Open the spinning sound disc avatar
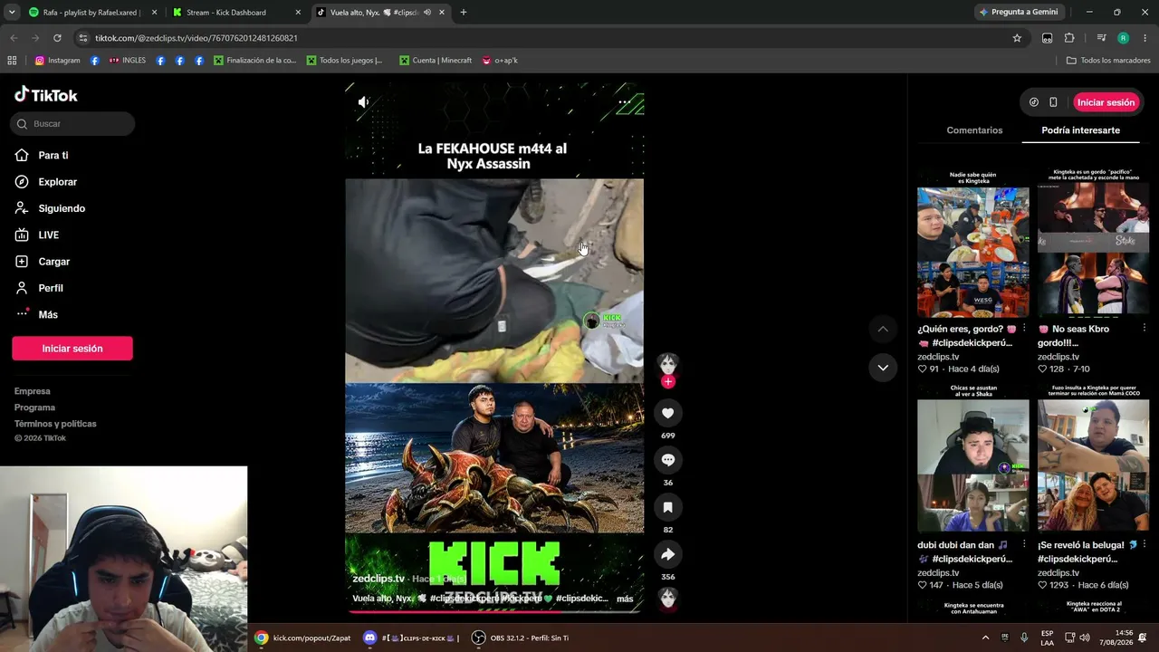Image resolution: width=1159 pixels, height=652 pixels. tap(668, 597)
